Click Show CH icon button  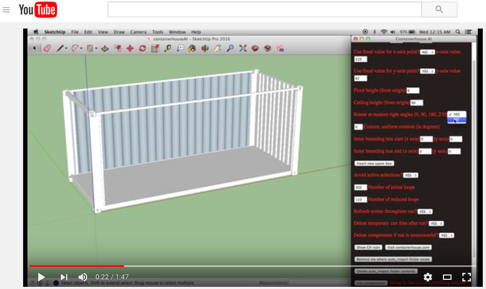tap(368, 248)
